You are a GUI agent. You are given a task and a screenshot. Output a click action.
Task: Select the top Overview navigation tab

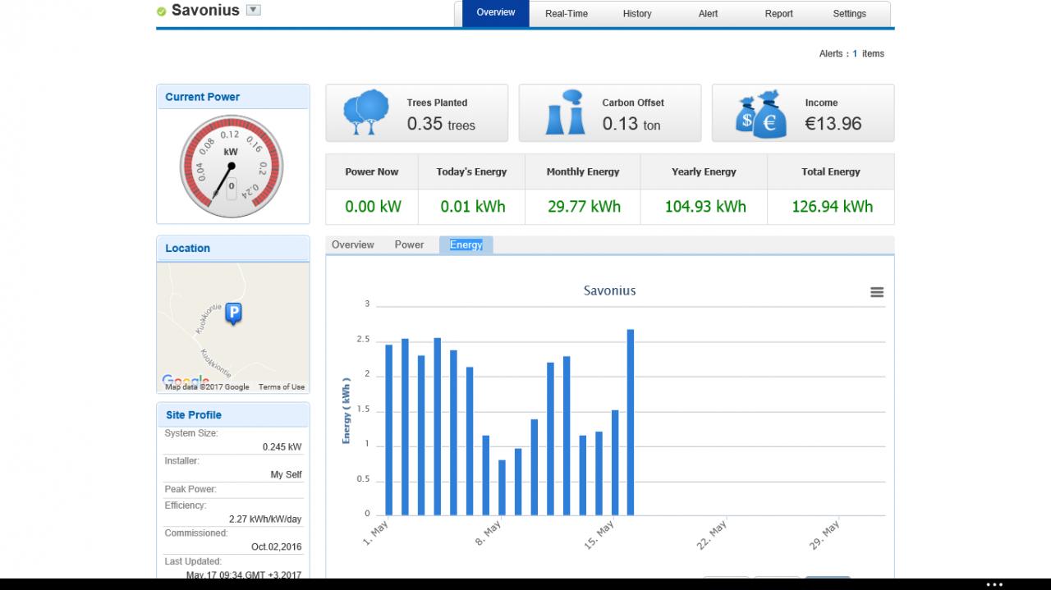tap(496, 13)
